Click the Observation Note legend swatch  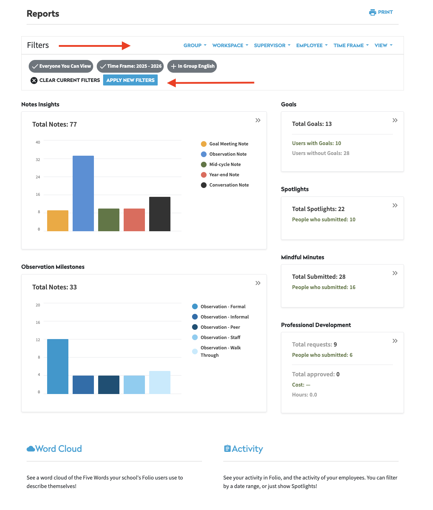click(204, 154)
